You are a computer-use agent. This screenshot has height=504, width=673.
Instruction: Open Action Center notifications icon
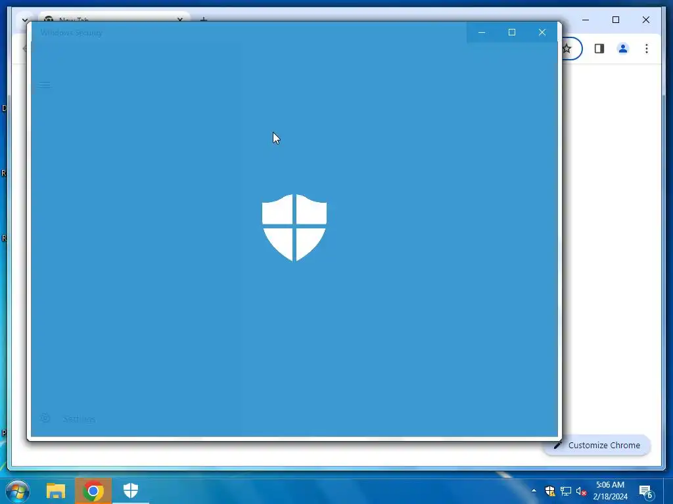(x=645, y=492)
